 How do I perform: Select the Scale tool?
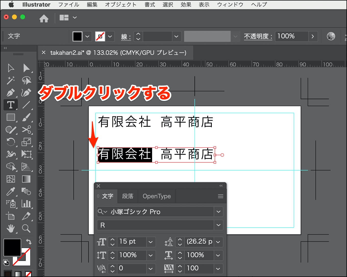(26, 142)
